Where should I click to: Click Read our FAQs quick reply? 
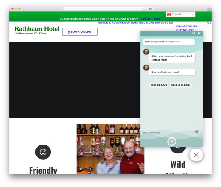159,85
